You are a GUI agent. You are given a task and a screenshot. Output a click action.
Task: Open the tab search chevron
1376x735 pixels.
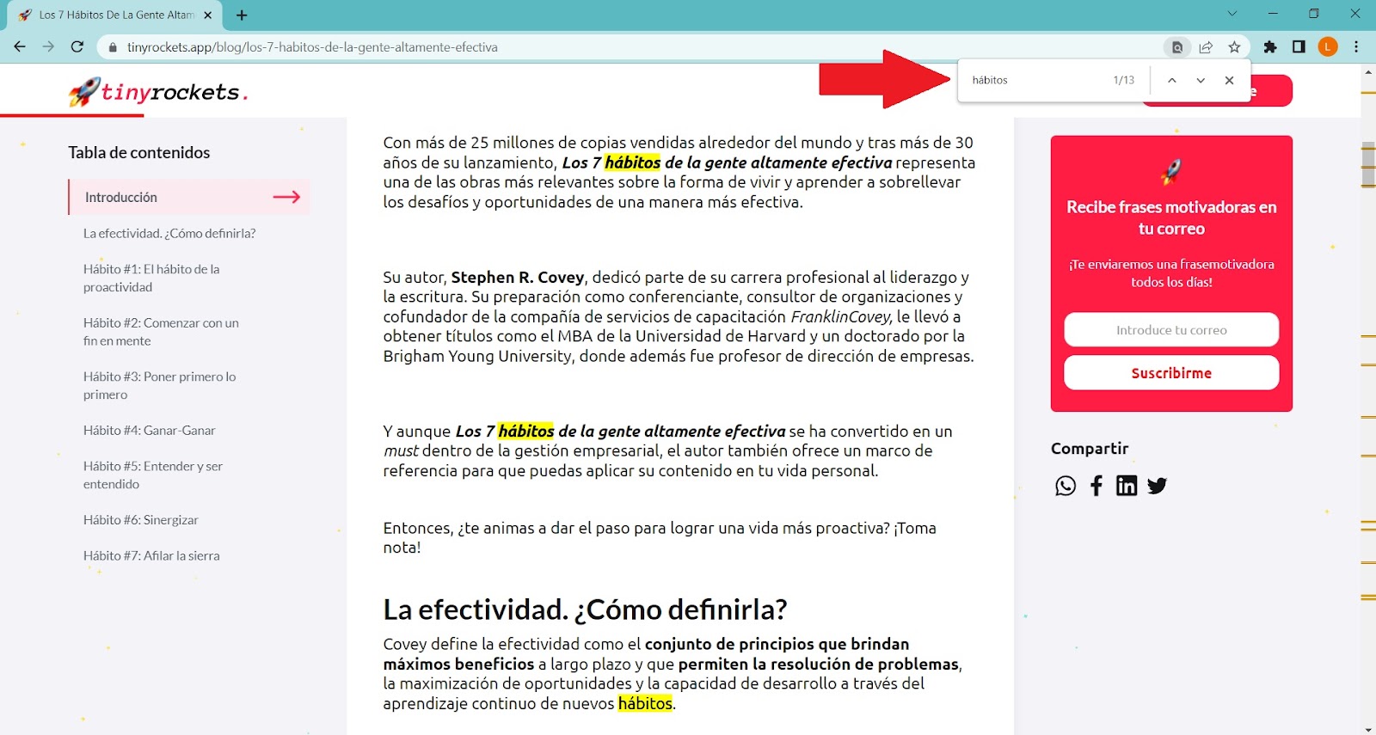tap(1232, 14)
